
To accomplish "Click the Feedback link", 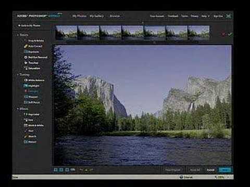I will coord(173,16).
